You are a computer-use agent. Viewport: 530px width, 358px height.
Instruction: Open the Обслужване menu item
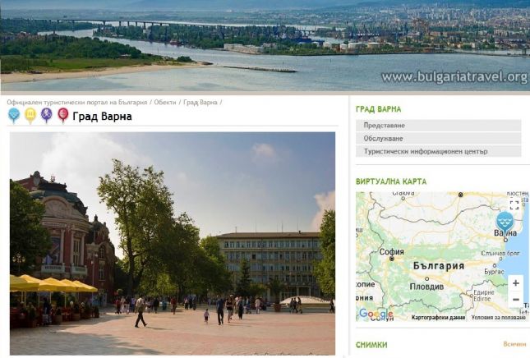point(439,139)
